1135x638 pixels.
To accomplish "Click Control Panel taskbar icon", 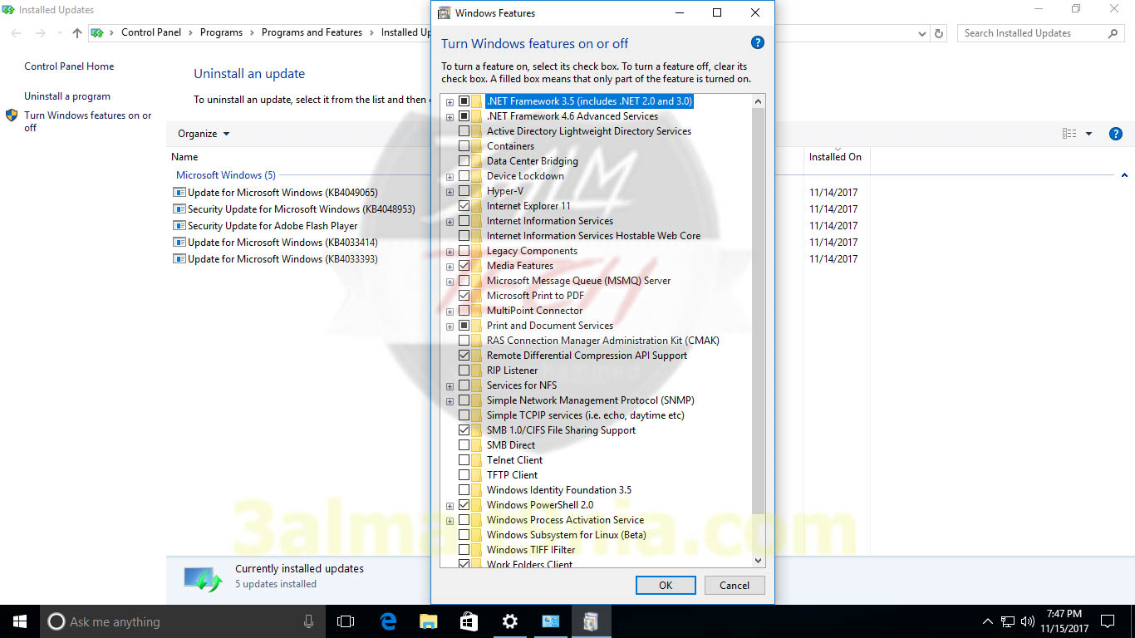I will (x=550, y=621).
